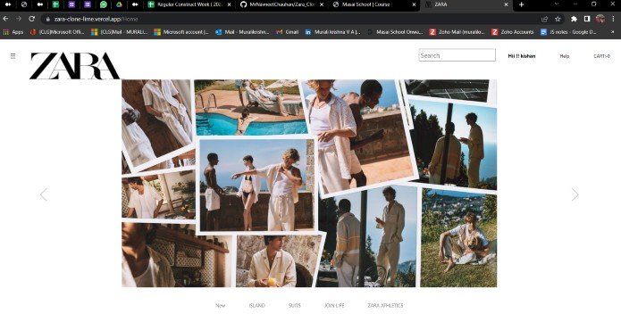Viewport: 621px width, 322px height.
Task: View site information via the lock icon
Action: [48, 19]
